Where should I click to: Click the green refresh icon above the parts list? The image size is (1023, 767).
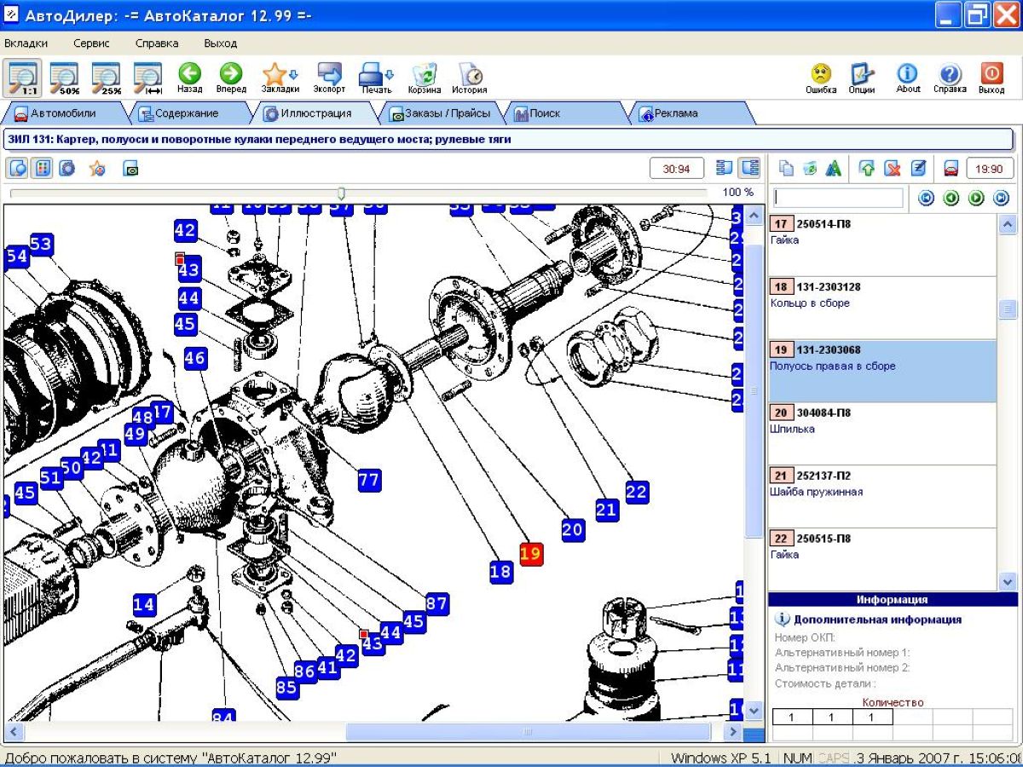[x=810, y=169]
